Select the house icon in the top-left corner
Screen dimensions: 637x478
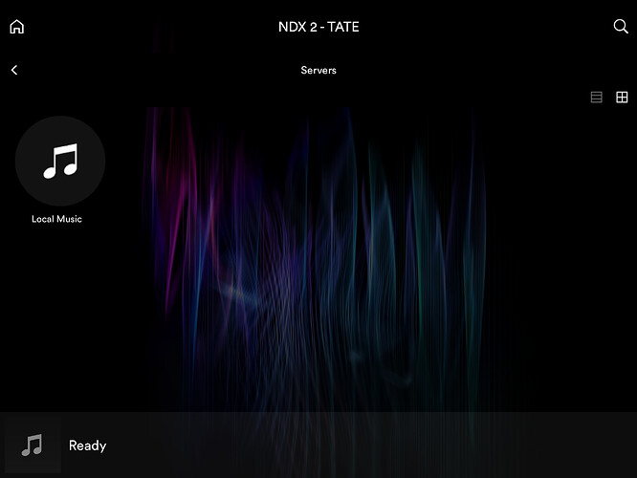point(16,27)
